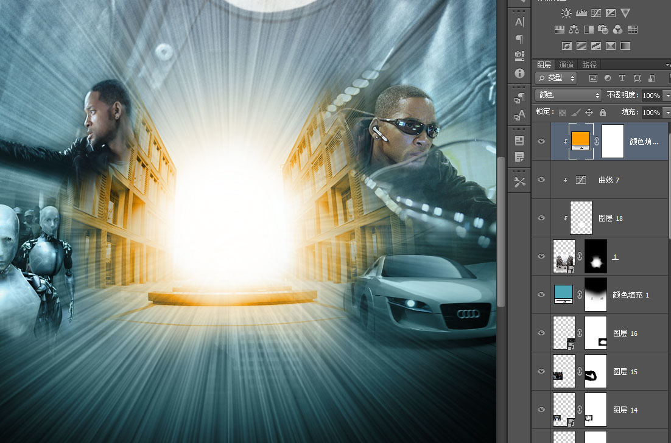The width and height of the screenshot is (671, 443).
Task: Open the Character panel icon
Action: click(x=519, y=22)
